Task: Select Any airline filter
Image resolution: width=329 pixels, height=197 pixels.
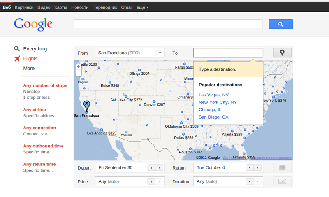Action: pyautogui.click(x=35, y=110)
